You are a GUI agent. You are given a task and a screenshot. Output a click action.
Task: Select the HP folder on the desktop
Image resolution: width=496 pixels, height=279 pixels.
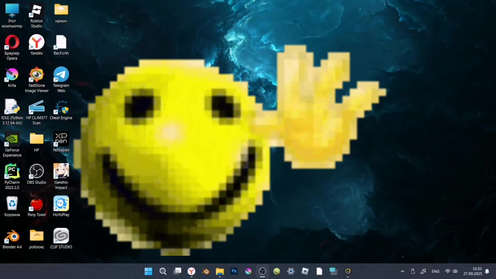click(x=36, y=142)
